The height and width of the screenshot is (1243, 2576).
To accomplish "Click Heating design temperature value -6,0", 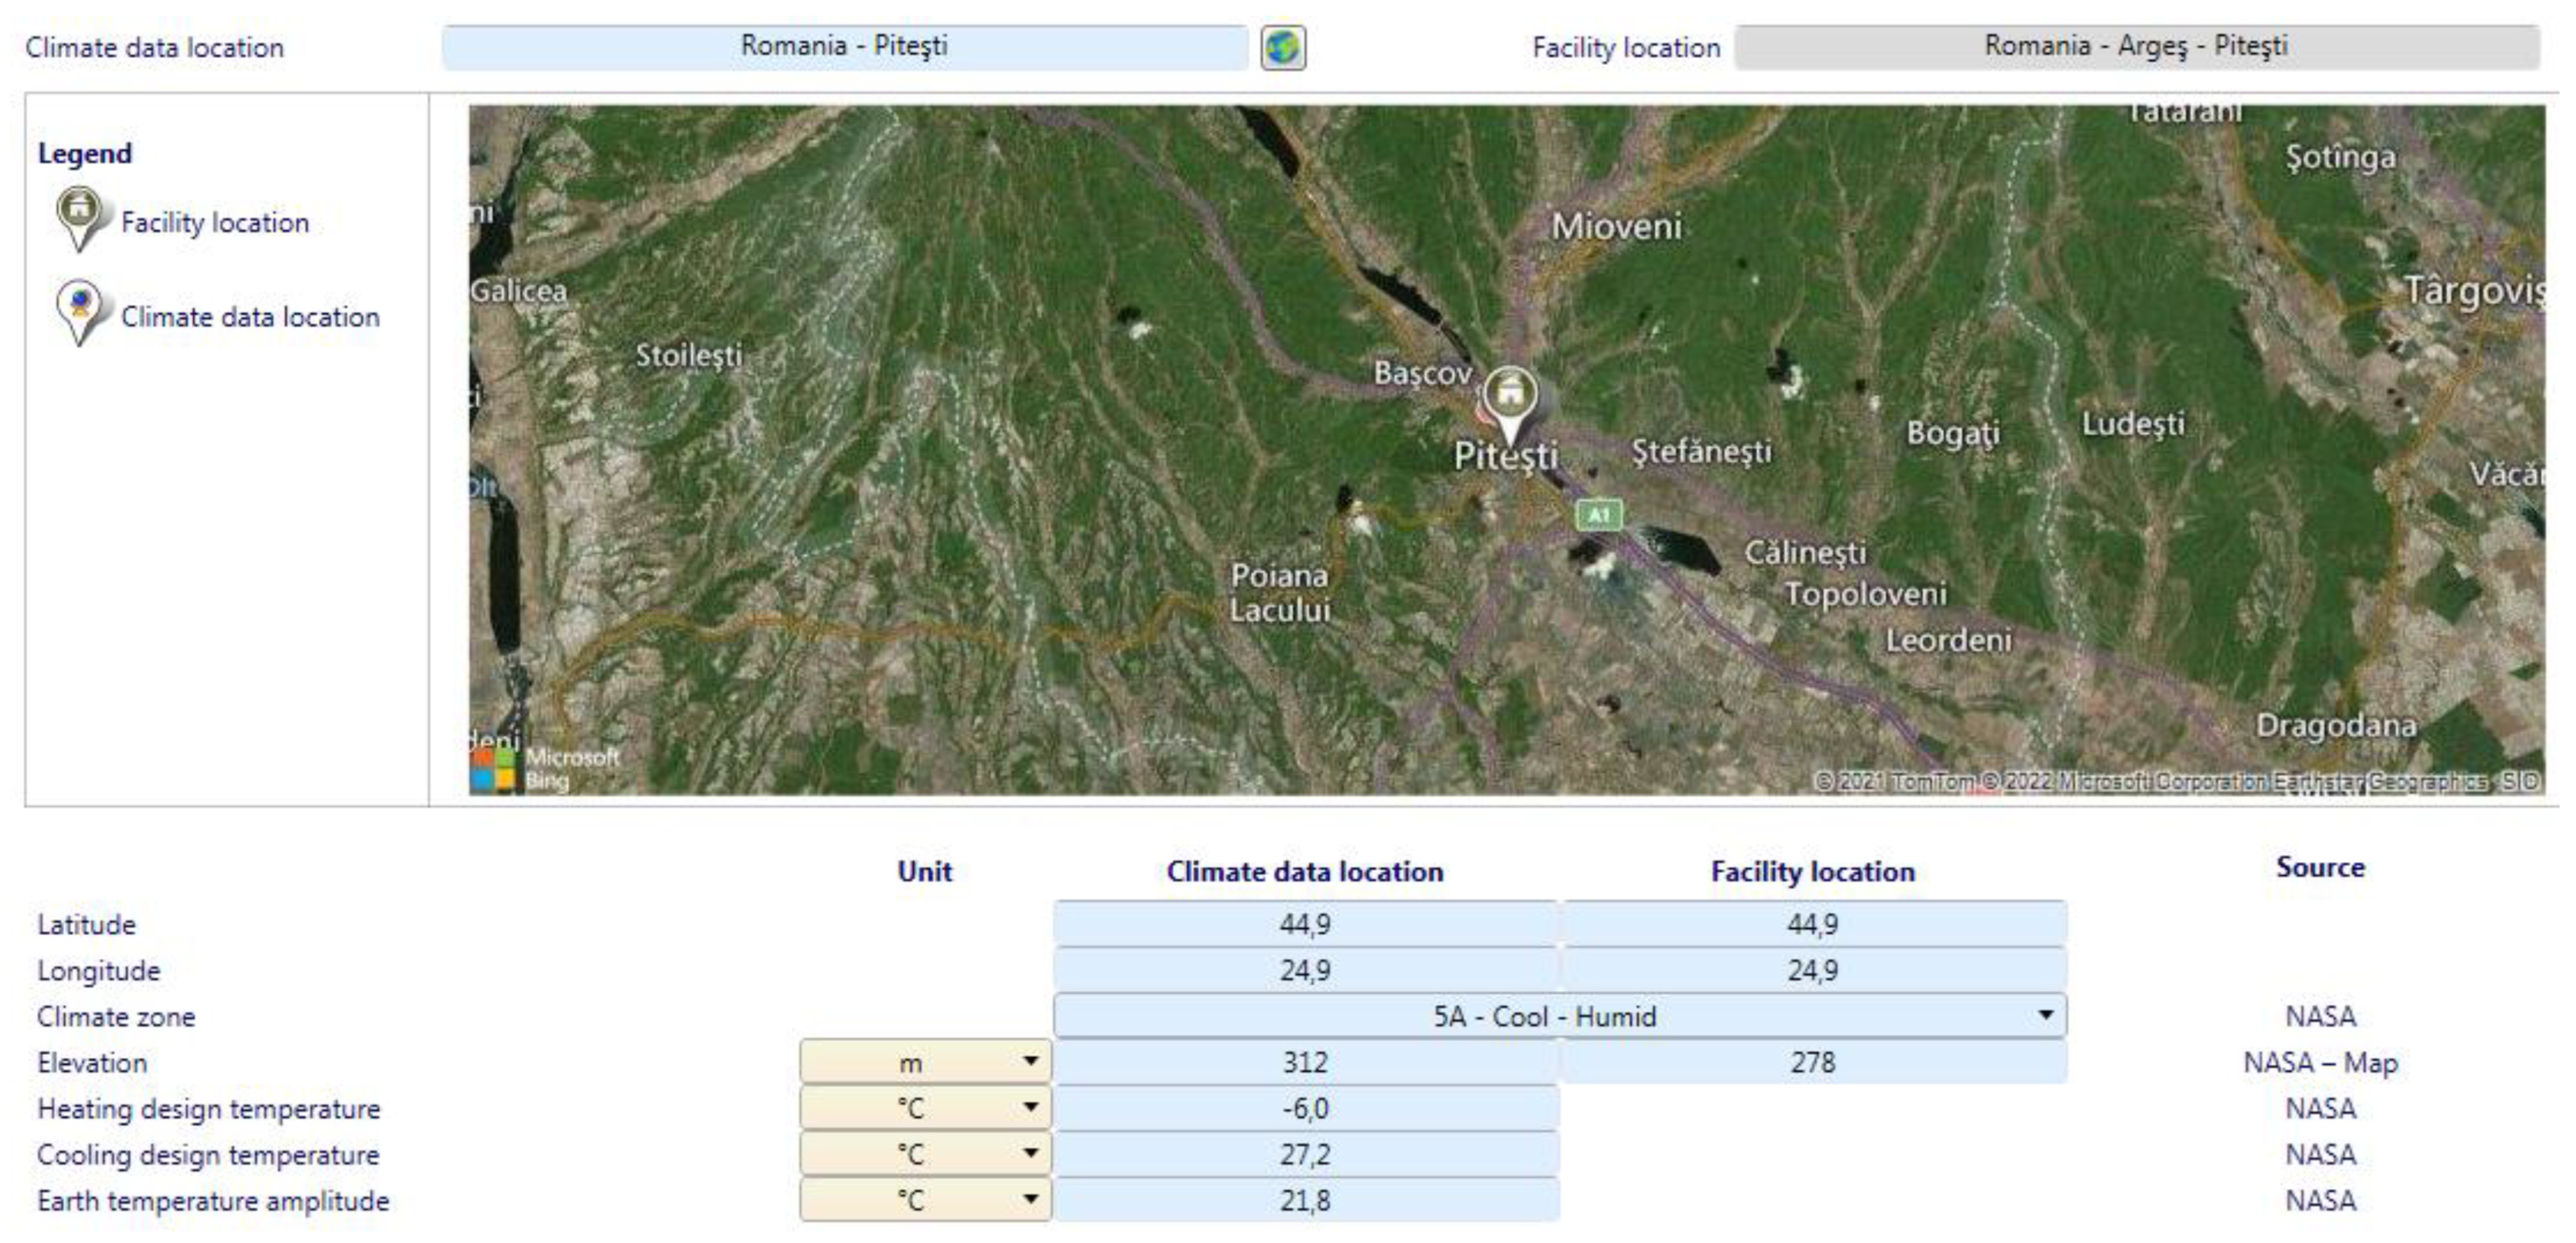I will pyautogui.click(x=1304, y=1107).
